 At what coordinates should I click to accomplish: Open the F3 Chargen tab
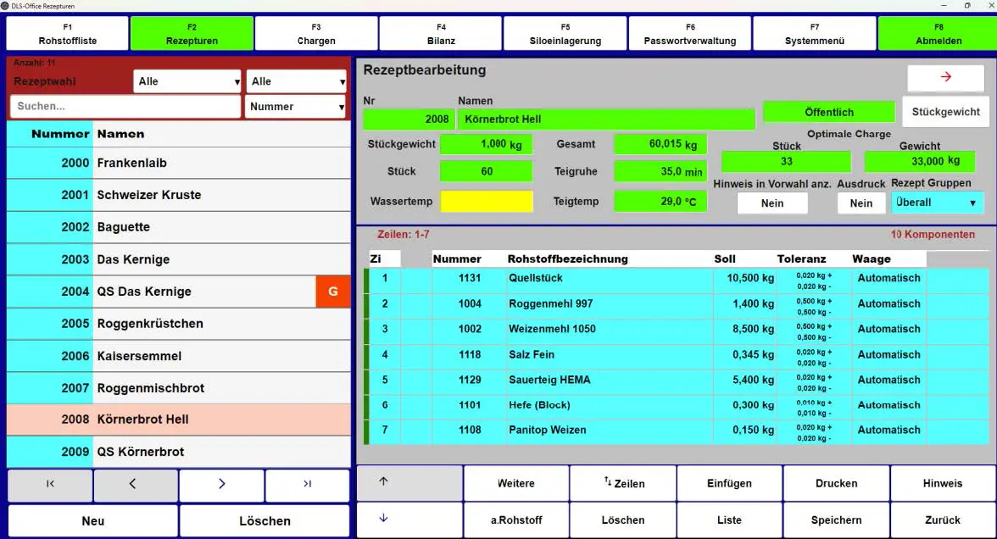(x=316, y=35)
